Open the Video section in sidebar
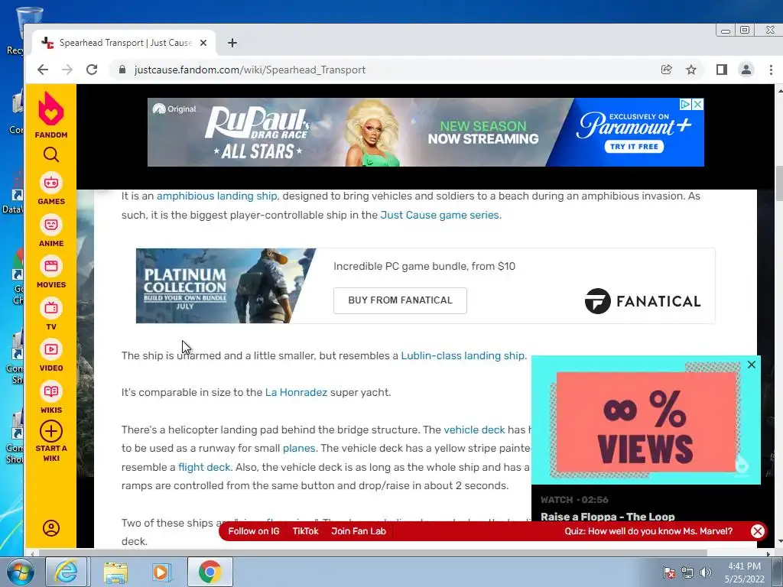This screenshot has width=783, height=587. tap(51, 356)
